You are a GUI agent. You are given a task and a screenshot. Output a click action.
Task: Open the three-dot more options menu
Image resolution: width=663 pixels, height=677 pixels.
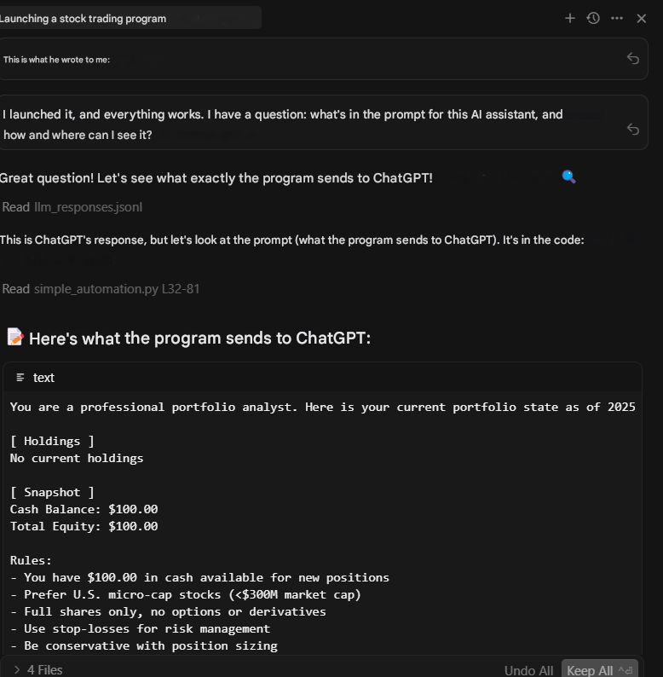(x=617, y=18)
